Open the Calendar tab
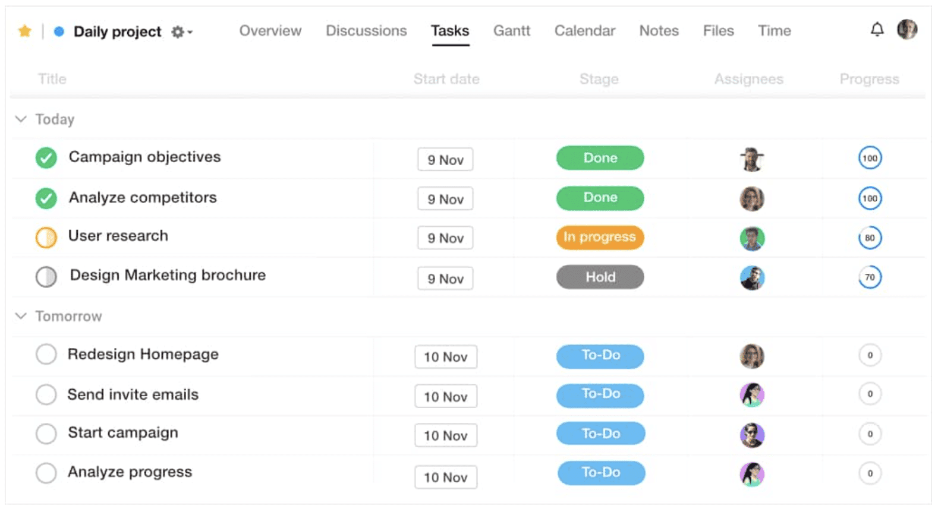Image resolution: width=938 pixels, height=512 pixels. [x=585, y=31]
